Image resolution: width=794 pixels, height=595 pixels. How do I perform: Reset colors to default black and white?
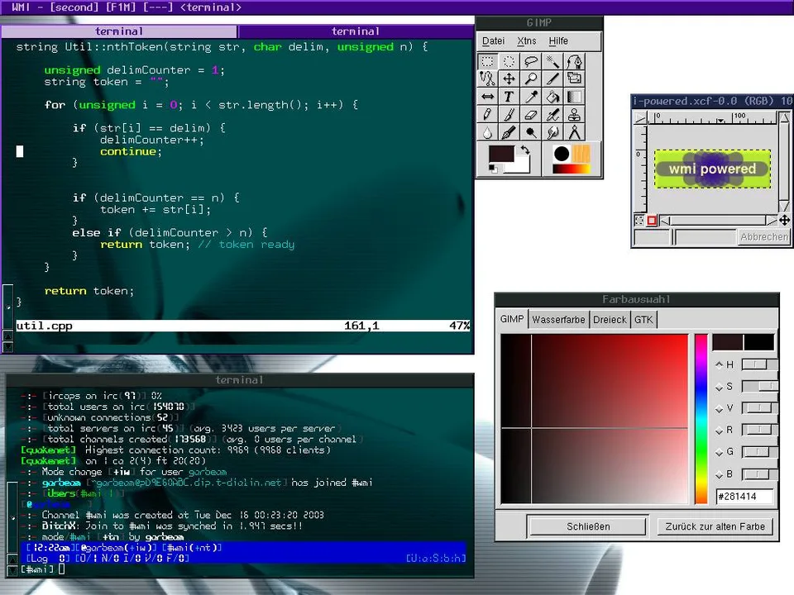pos(493,169)
